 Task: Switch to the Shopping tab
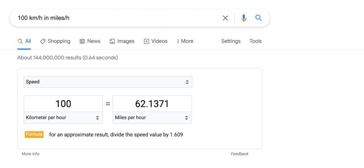(55, 41)
